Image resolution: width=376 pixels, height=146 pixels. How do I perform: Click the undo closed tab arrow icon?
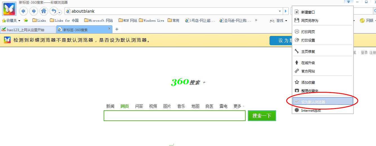(x=53, y=11)
